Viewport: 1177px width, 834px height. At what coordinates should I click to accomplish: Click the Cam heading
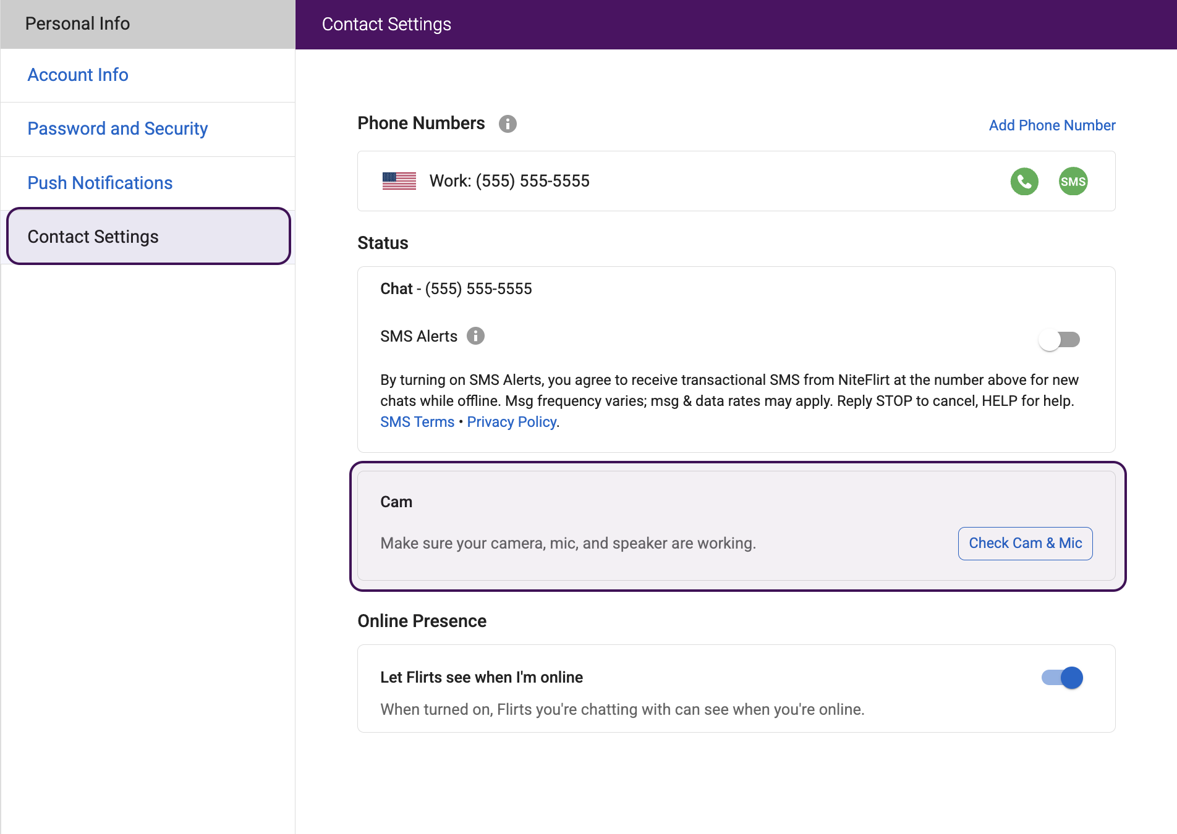pyautogui.click(x=396, y=502)
